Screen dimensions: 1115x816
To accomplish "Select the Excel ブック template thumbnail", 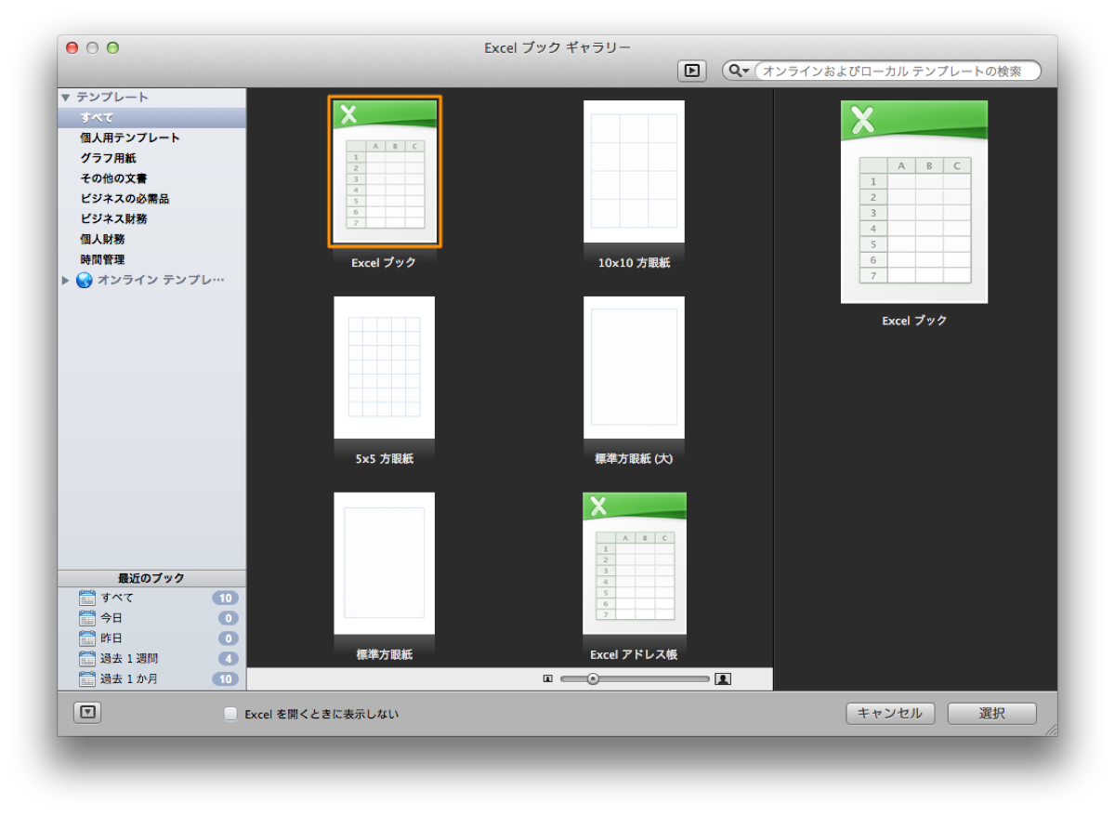I will tap(385, 172).
